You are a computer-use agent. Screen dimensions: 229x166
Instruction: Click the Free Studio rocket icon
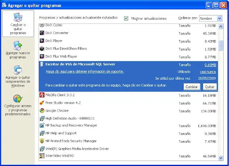[42, 103]
